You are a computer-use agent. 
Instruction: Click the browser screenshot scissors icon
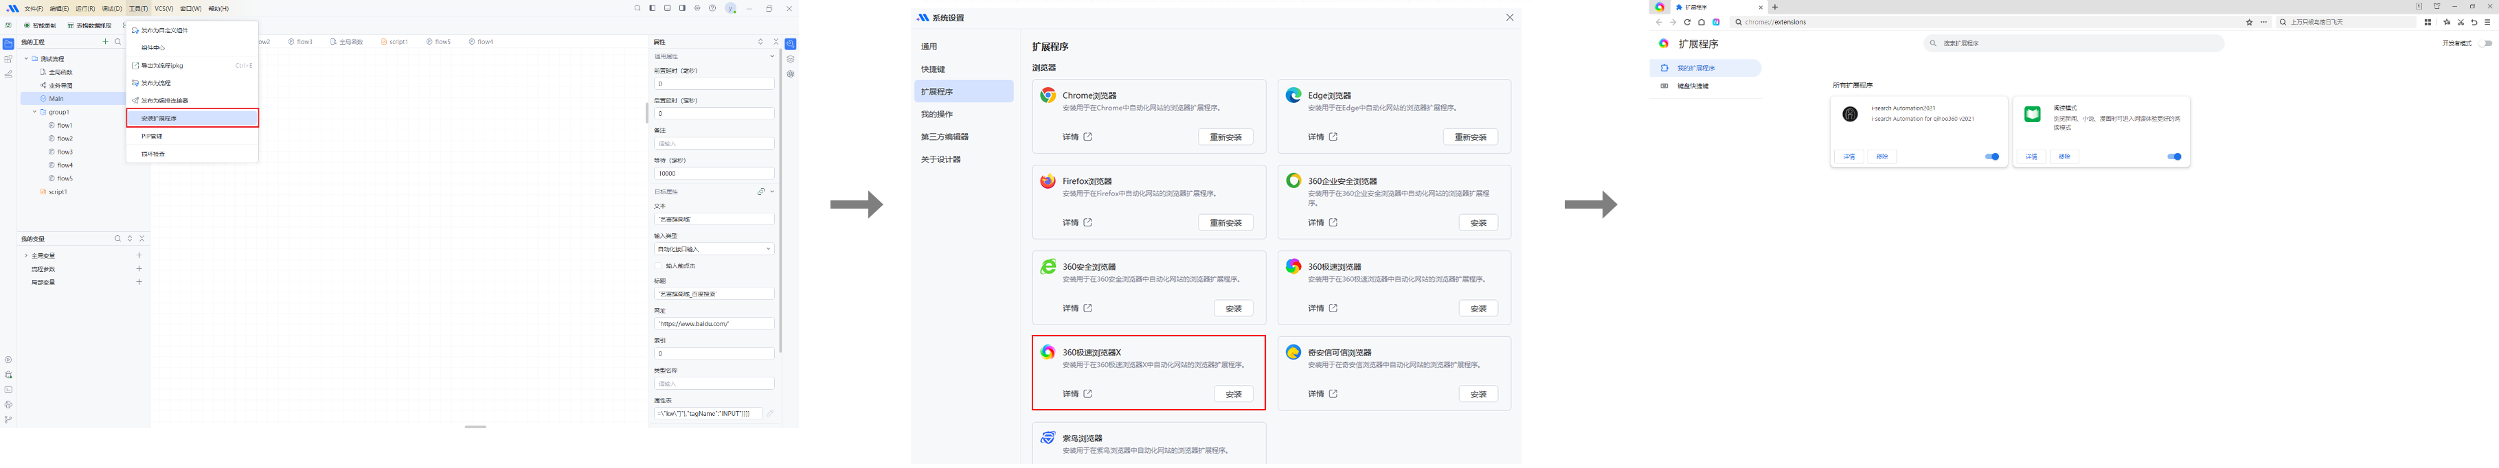2461,22
